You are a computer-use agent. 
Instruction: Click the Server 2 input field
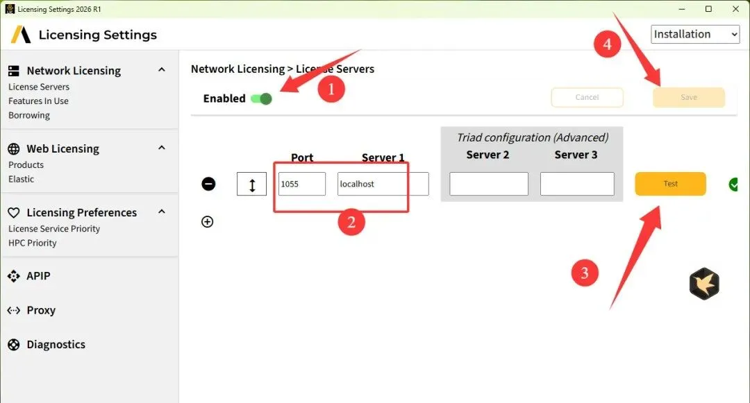pos(489,184)
